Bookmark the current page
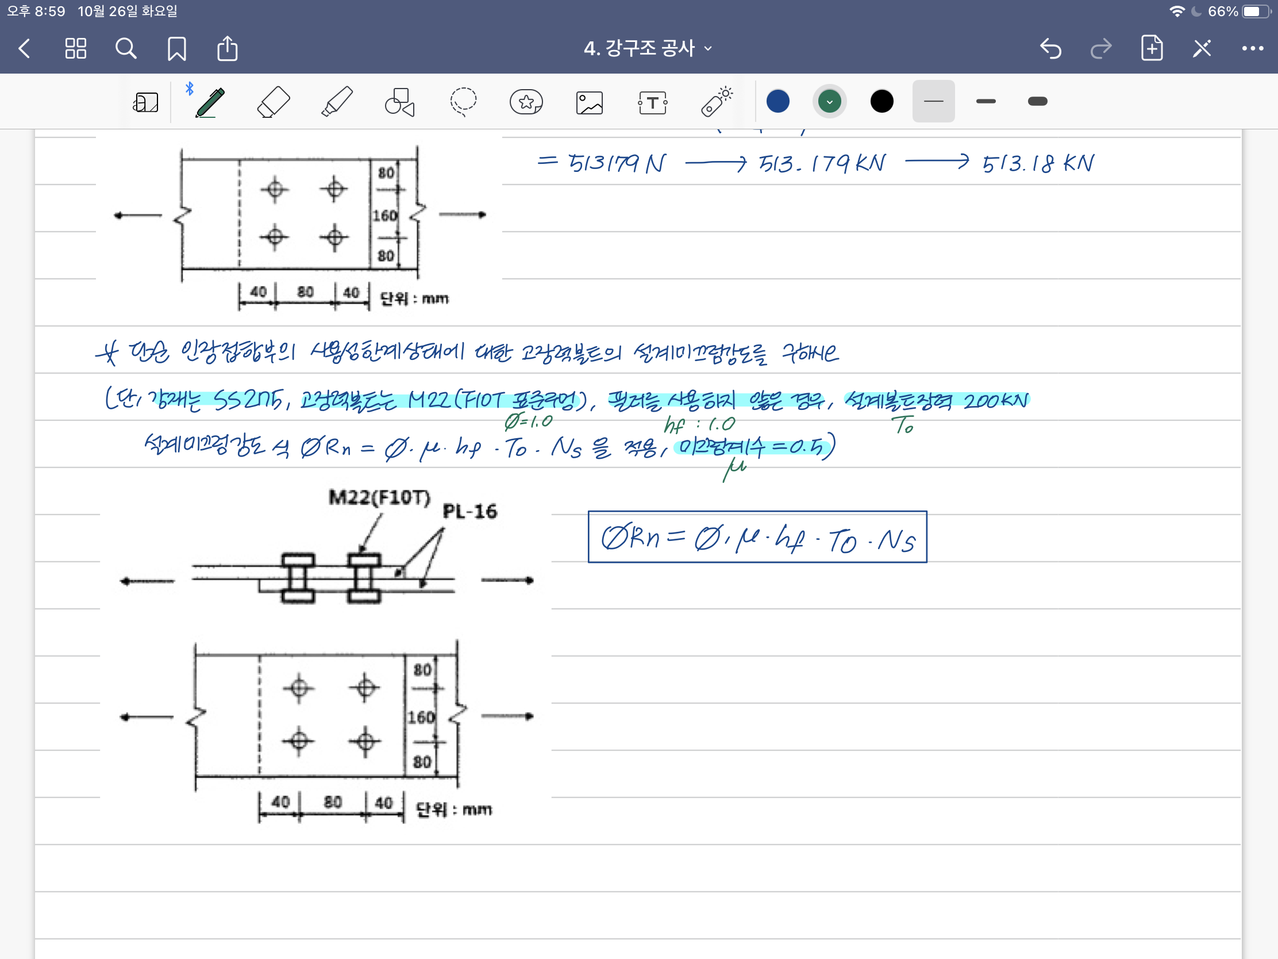 177,48
